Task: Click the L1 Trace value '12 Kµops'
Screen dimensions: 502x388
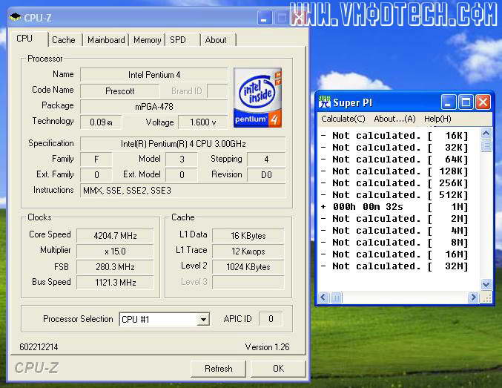Action: pyautogui.click(x=248, y=251)
